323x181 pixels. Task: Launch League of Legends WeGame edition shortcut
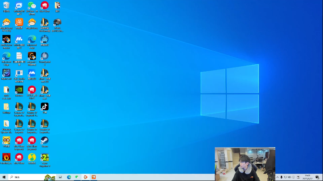(44, 25)
